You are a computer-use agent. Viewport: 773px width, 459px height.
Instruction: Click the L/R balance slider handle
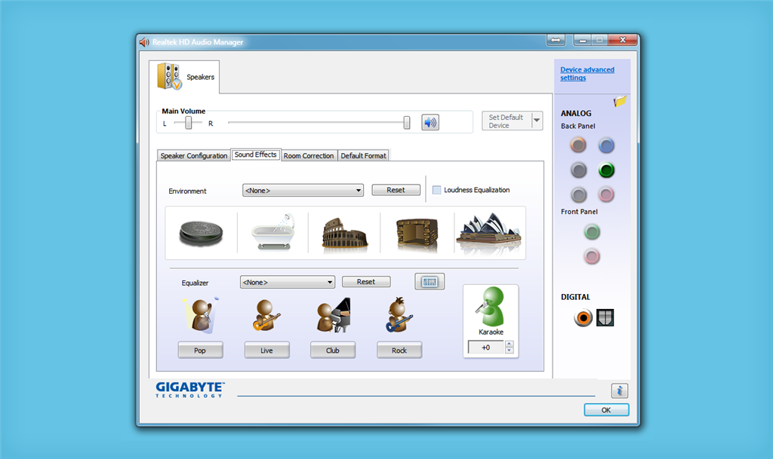pos(188,123)
